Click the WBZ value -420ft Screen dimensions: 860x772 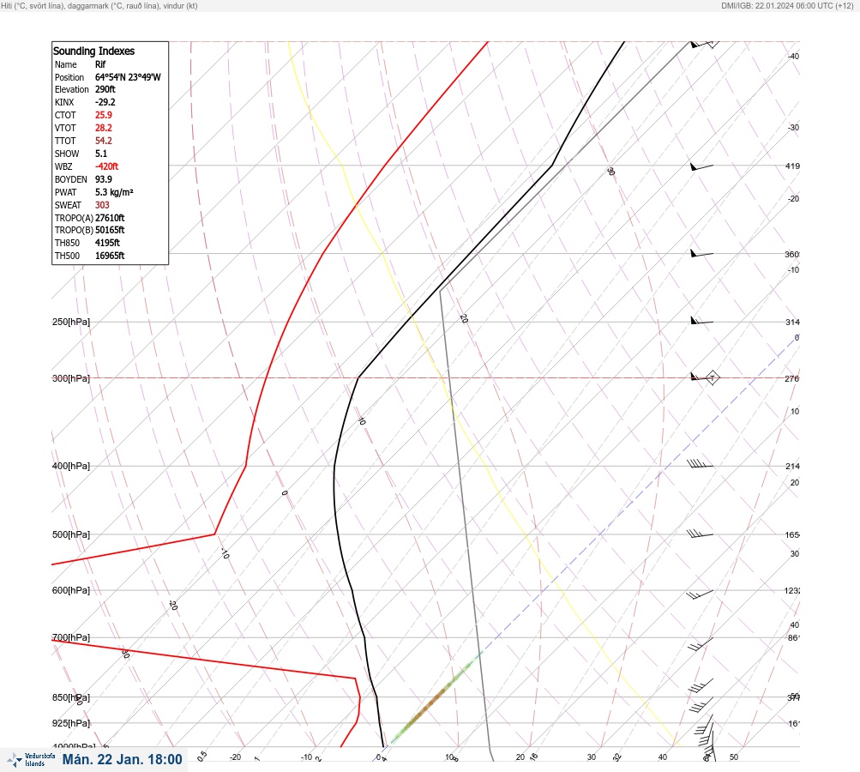[x=106, y=166]
